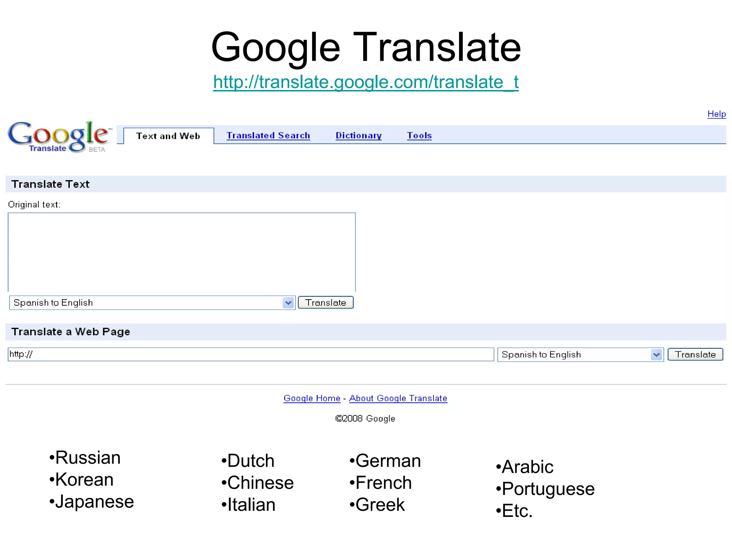732x549 pixels.
Task: Click the Japanese bullet item
Action: (x=91, y=501)
